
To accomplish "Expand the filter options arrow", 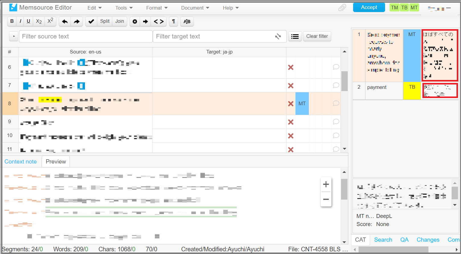I will (x=13, y=36).
